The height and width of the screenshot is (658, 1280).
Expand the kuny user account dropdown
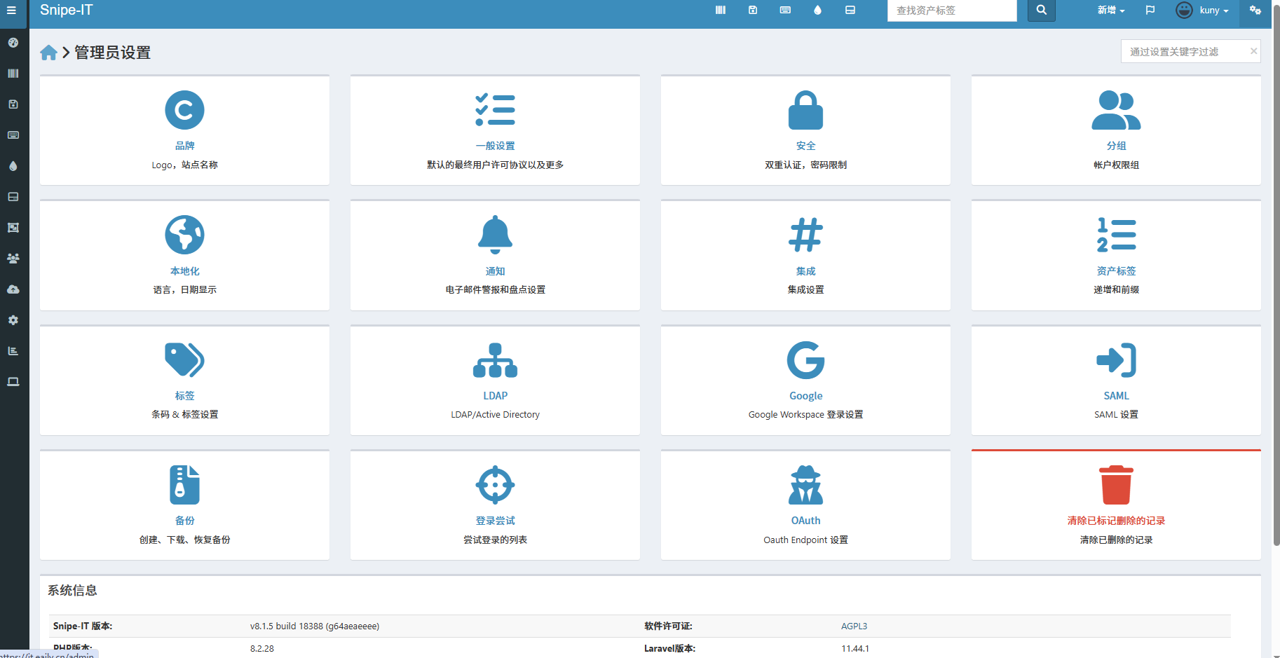pos(1202,10)
